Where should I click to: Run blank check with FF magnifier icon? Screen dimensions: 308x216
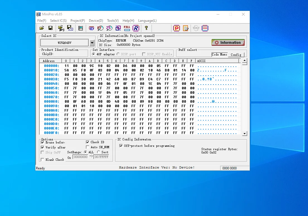(x=100, y=28)
